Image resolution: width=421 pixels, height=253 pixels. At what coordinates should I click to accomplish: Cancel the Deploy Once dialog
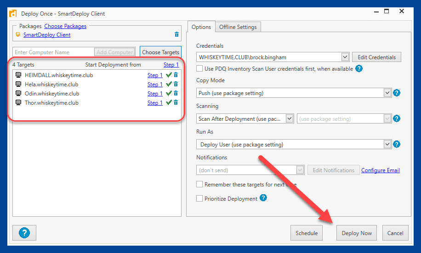click(395, 233)
